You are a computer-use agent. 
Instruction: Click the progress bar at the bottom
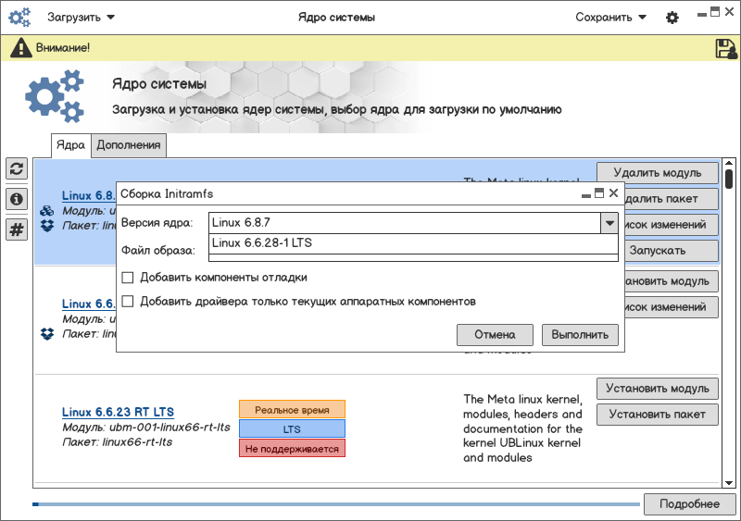coord(337,504)
